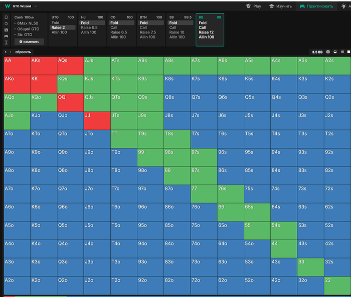This screenshot has height=297, width=351.
Task: Click the Общий GTO setting text
Action: coord(28,29)
